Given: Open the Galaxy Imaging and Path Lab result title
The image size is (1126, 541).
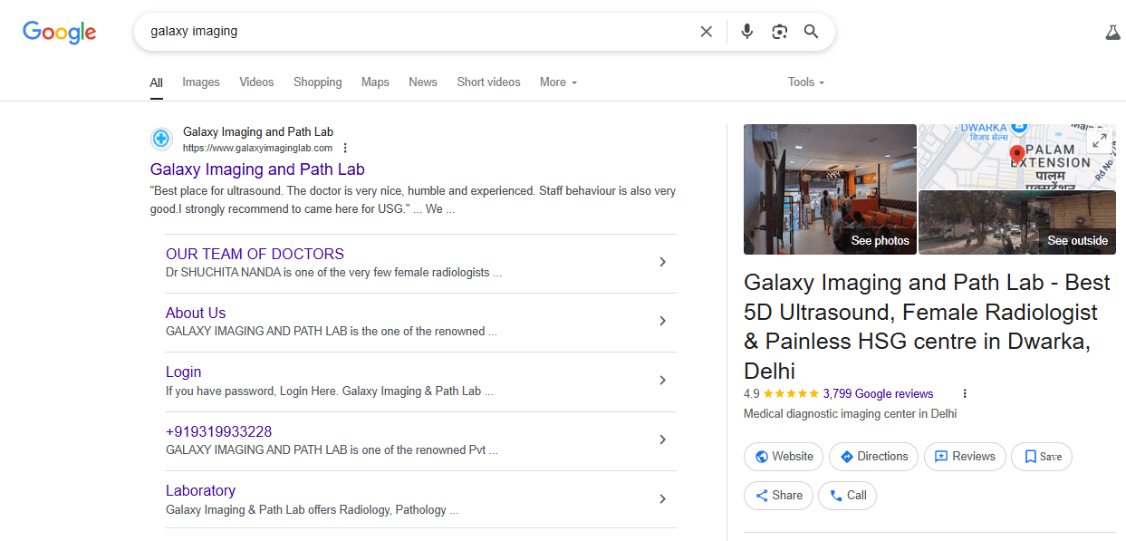Looking at the screenshot, I should 257,169.
